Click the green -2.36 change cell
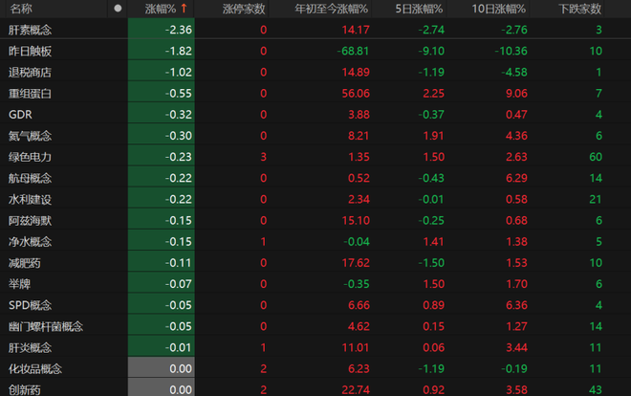 coord(162,30)
